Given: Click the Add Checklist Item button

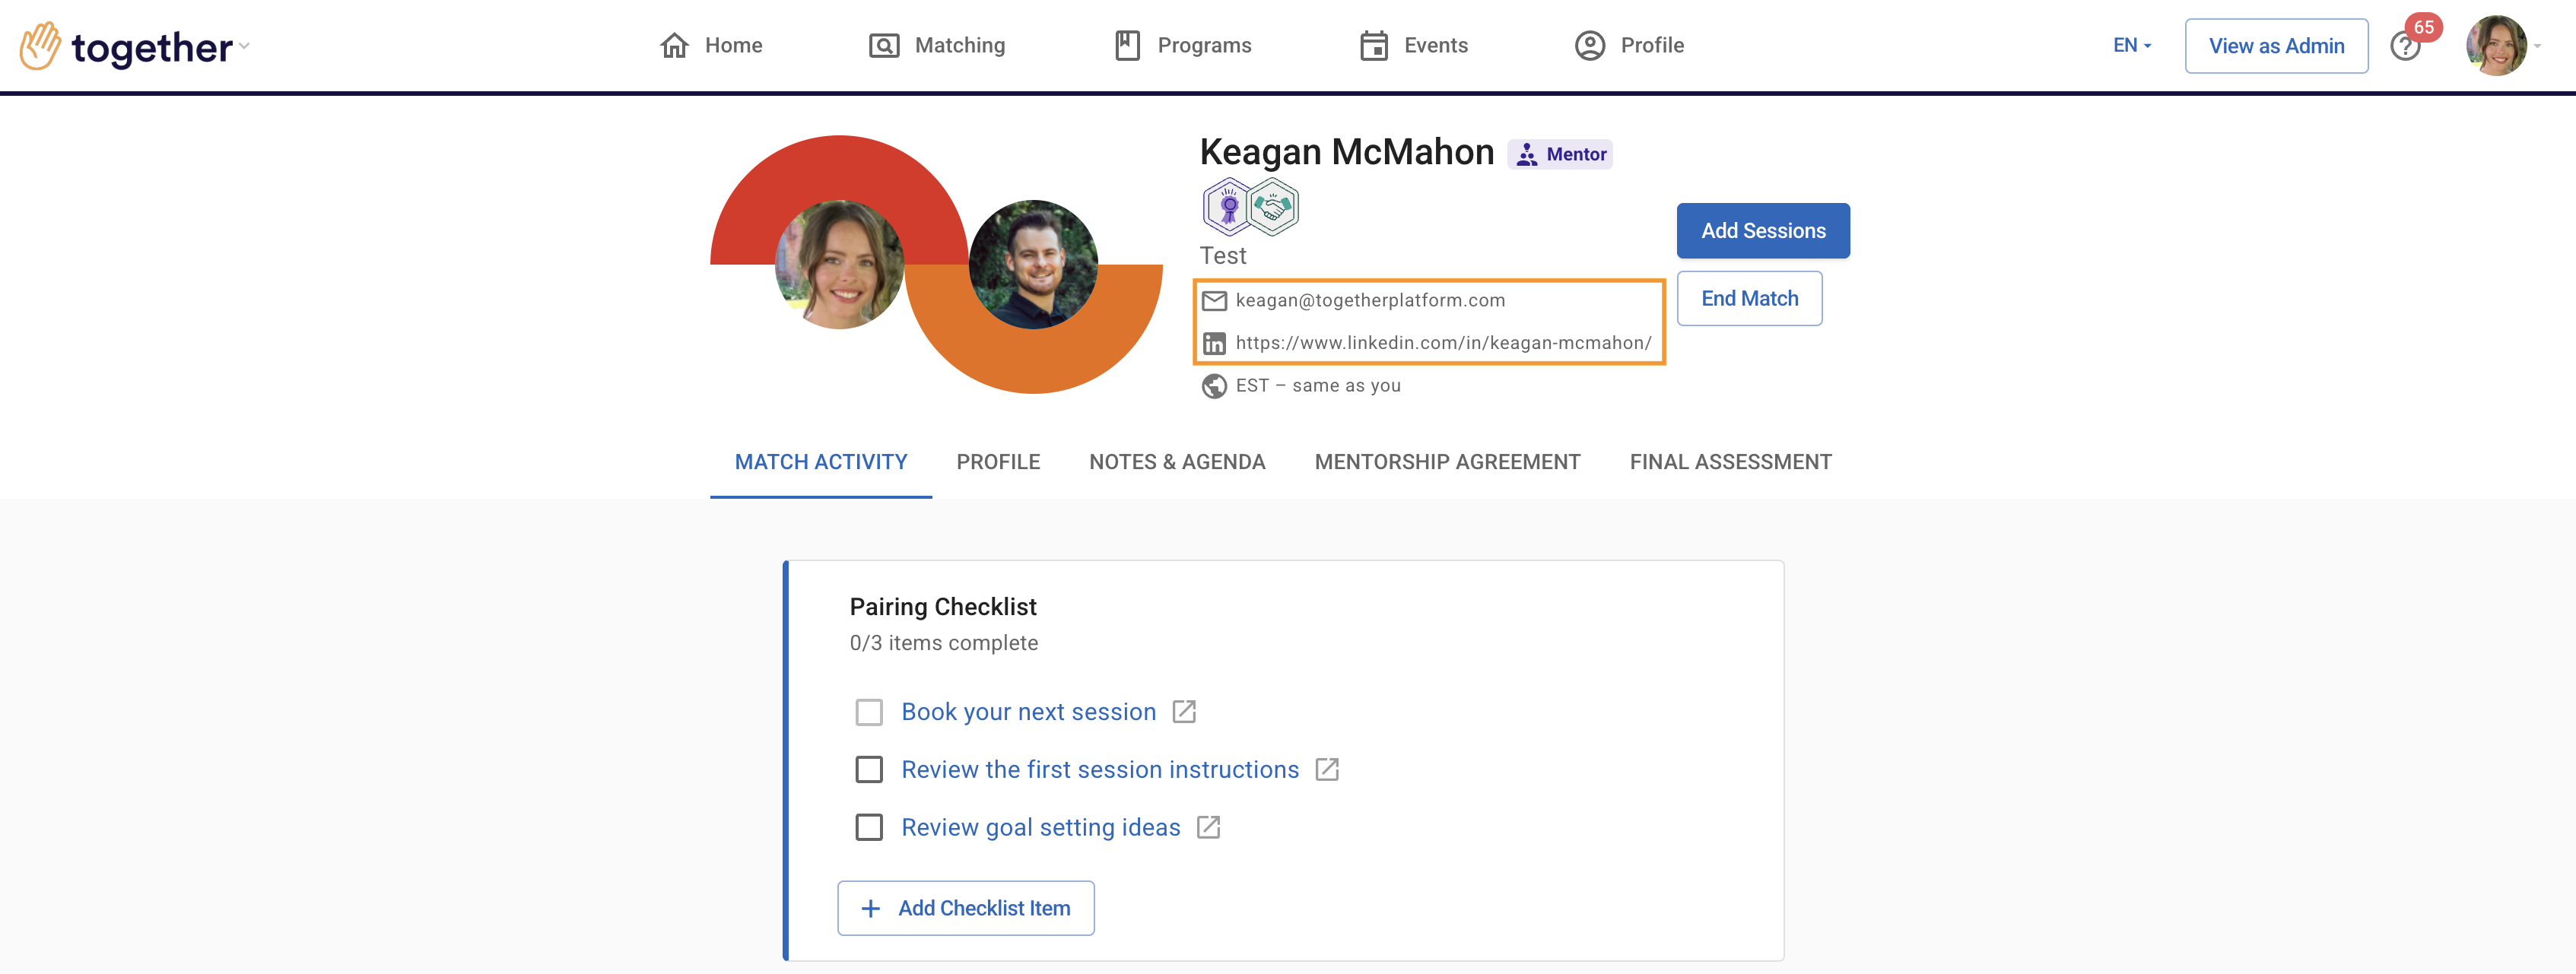Looking at the screenshot, I should pyautogui.click(x=965, y=908).
